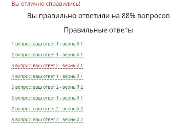Select the 7 вопрос result link

click(47, 109)
